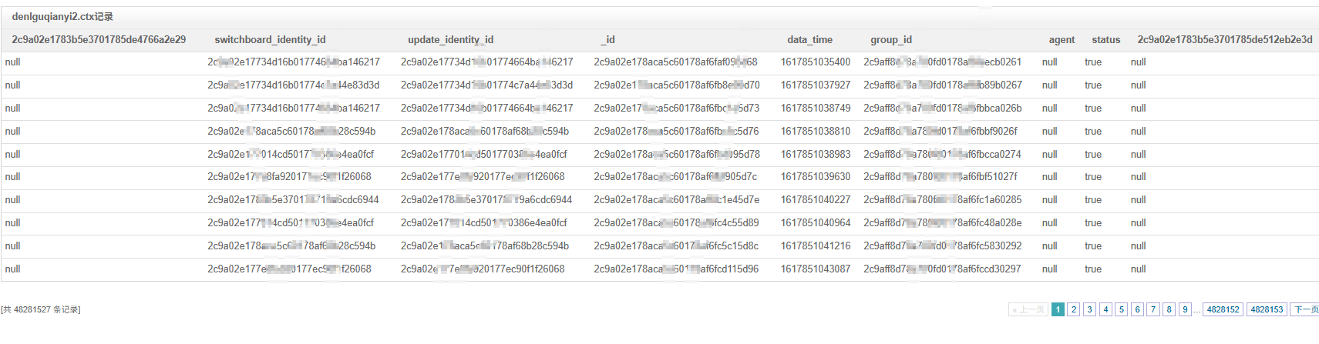Image resolution: width=1319 pixels, height=344 pixels.
Task: Click the update_identity_id column header
Action: point(450,40)
